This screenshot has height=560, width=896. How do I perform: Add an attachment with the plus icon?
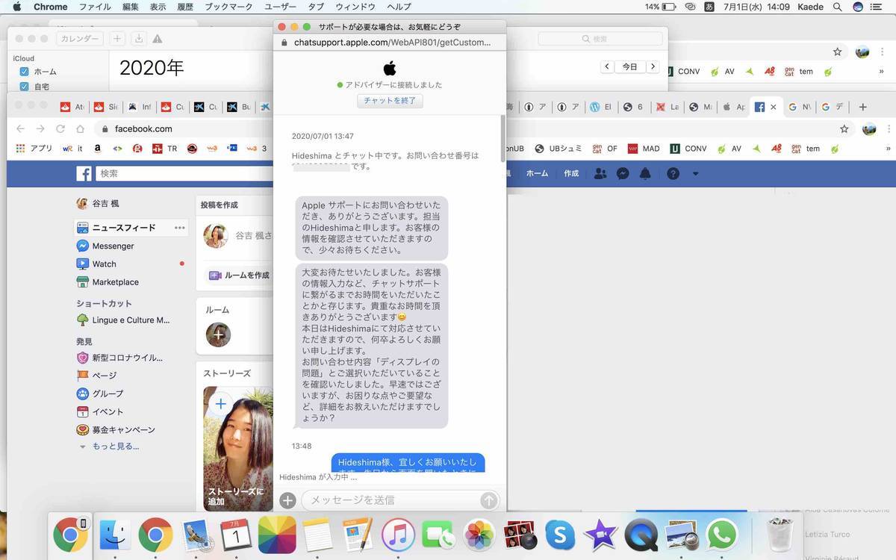coord(287,500)
